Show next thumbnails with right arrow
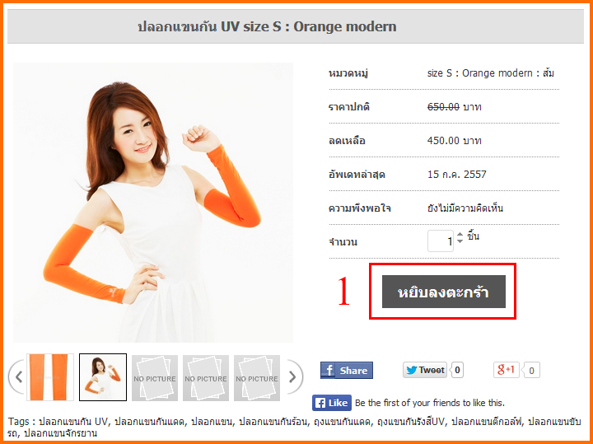593x444 pixels. coord(294,376)
